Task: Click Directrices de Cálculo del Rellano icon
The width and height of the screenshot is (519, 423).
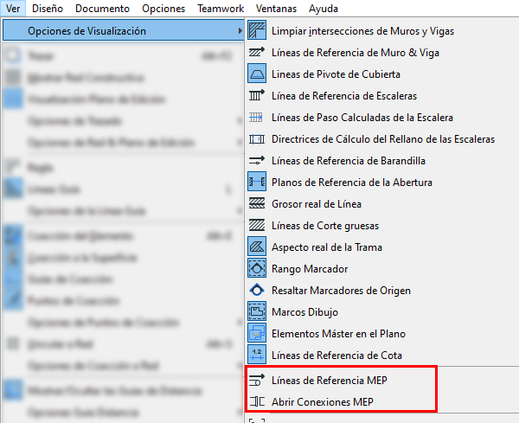Action: tap(257, 138)
